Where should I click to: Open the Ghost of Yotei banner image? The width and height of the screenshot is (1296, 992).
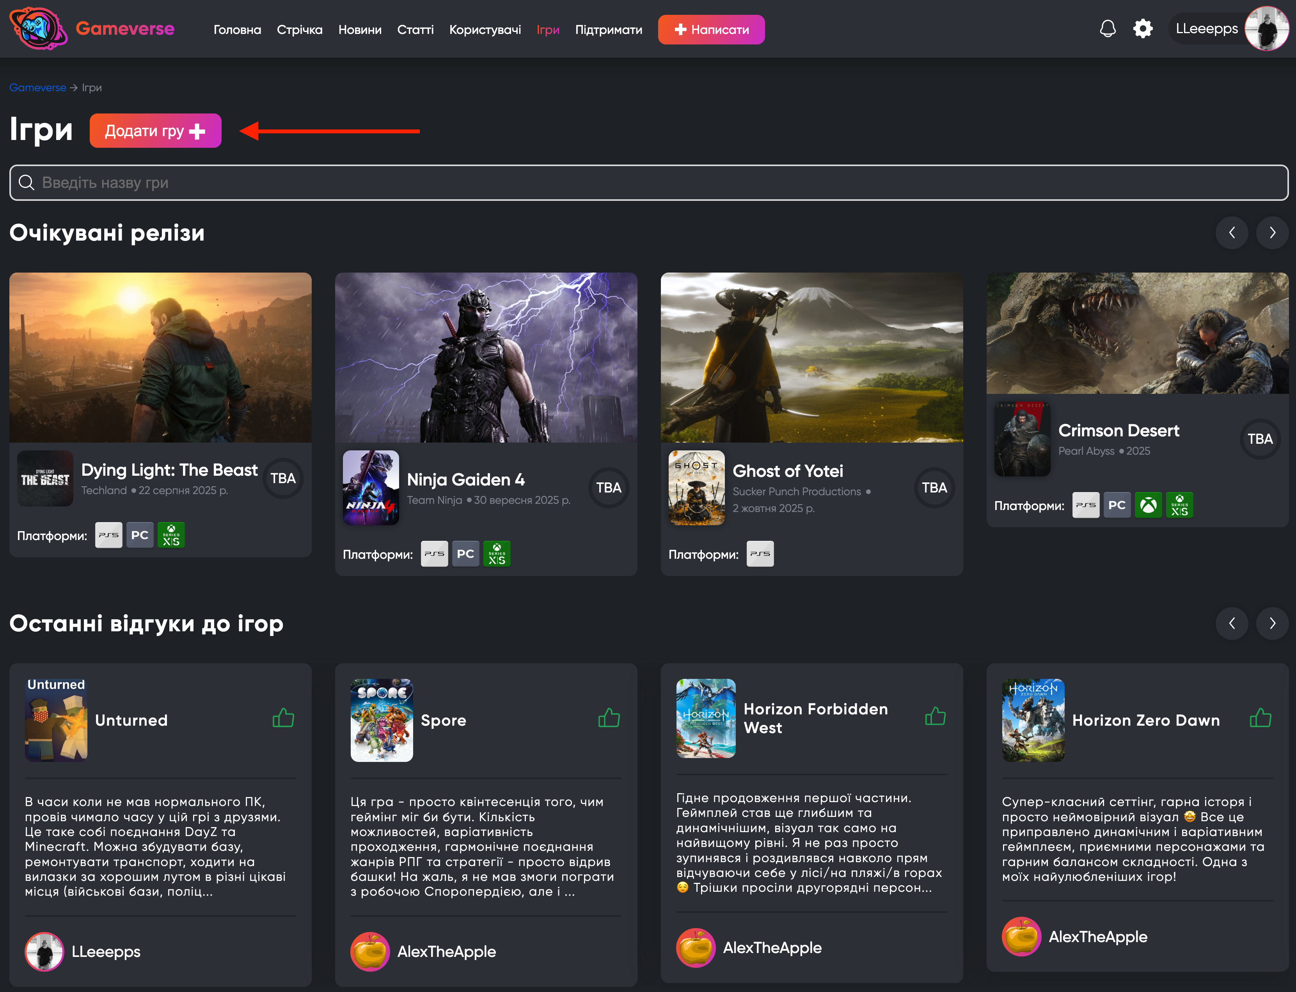pos(811,357)
